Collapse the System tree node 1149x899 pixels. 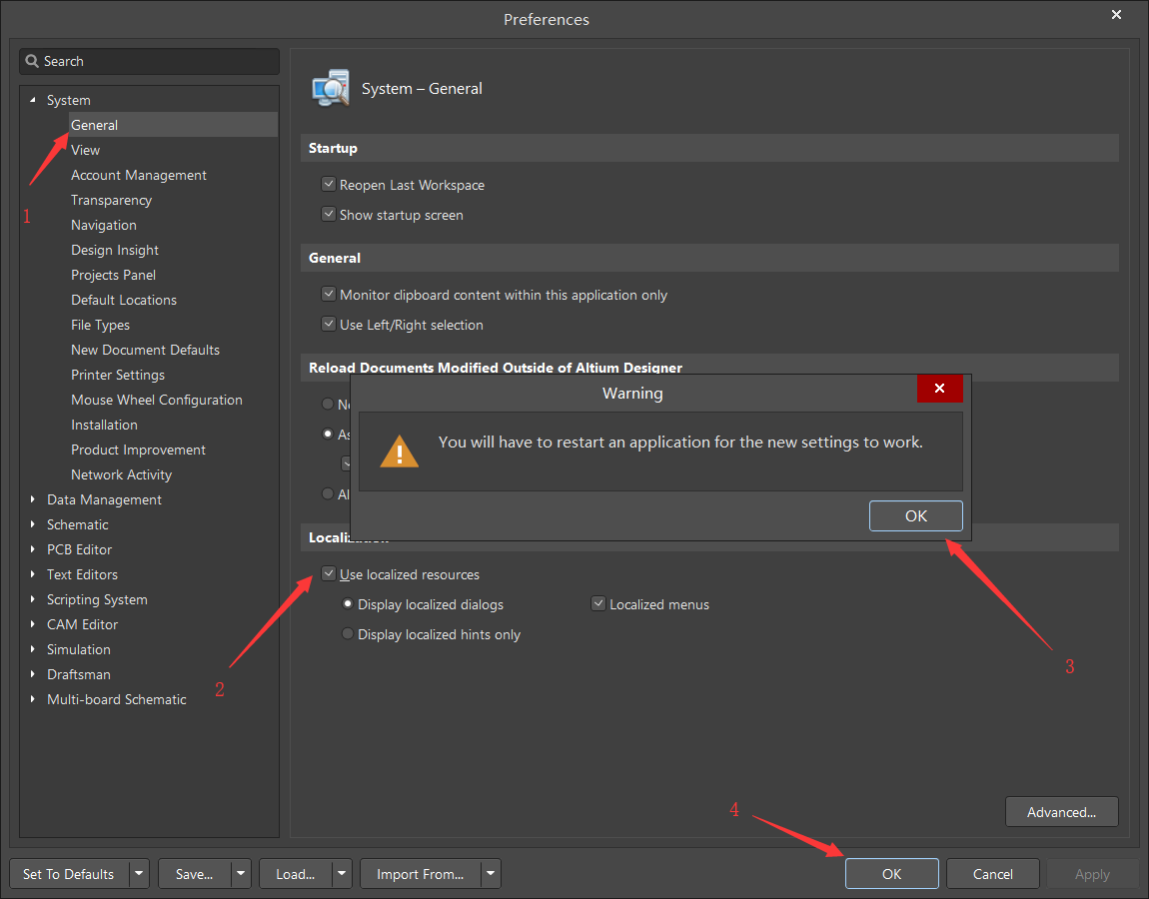32,100
